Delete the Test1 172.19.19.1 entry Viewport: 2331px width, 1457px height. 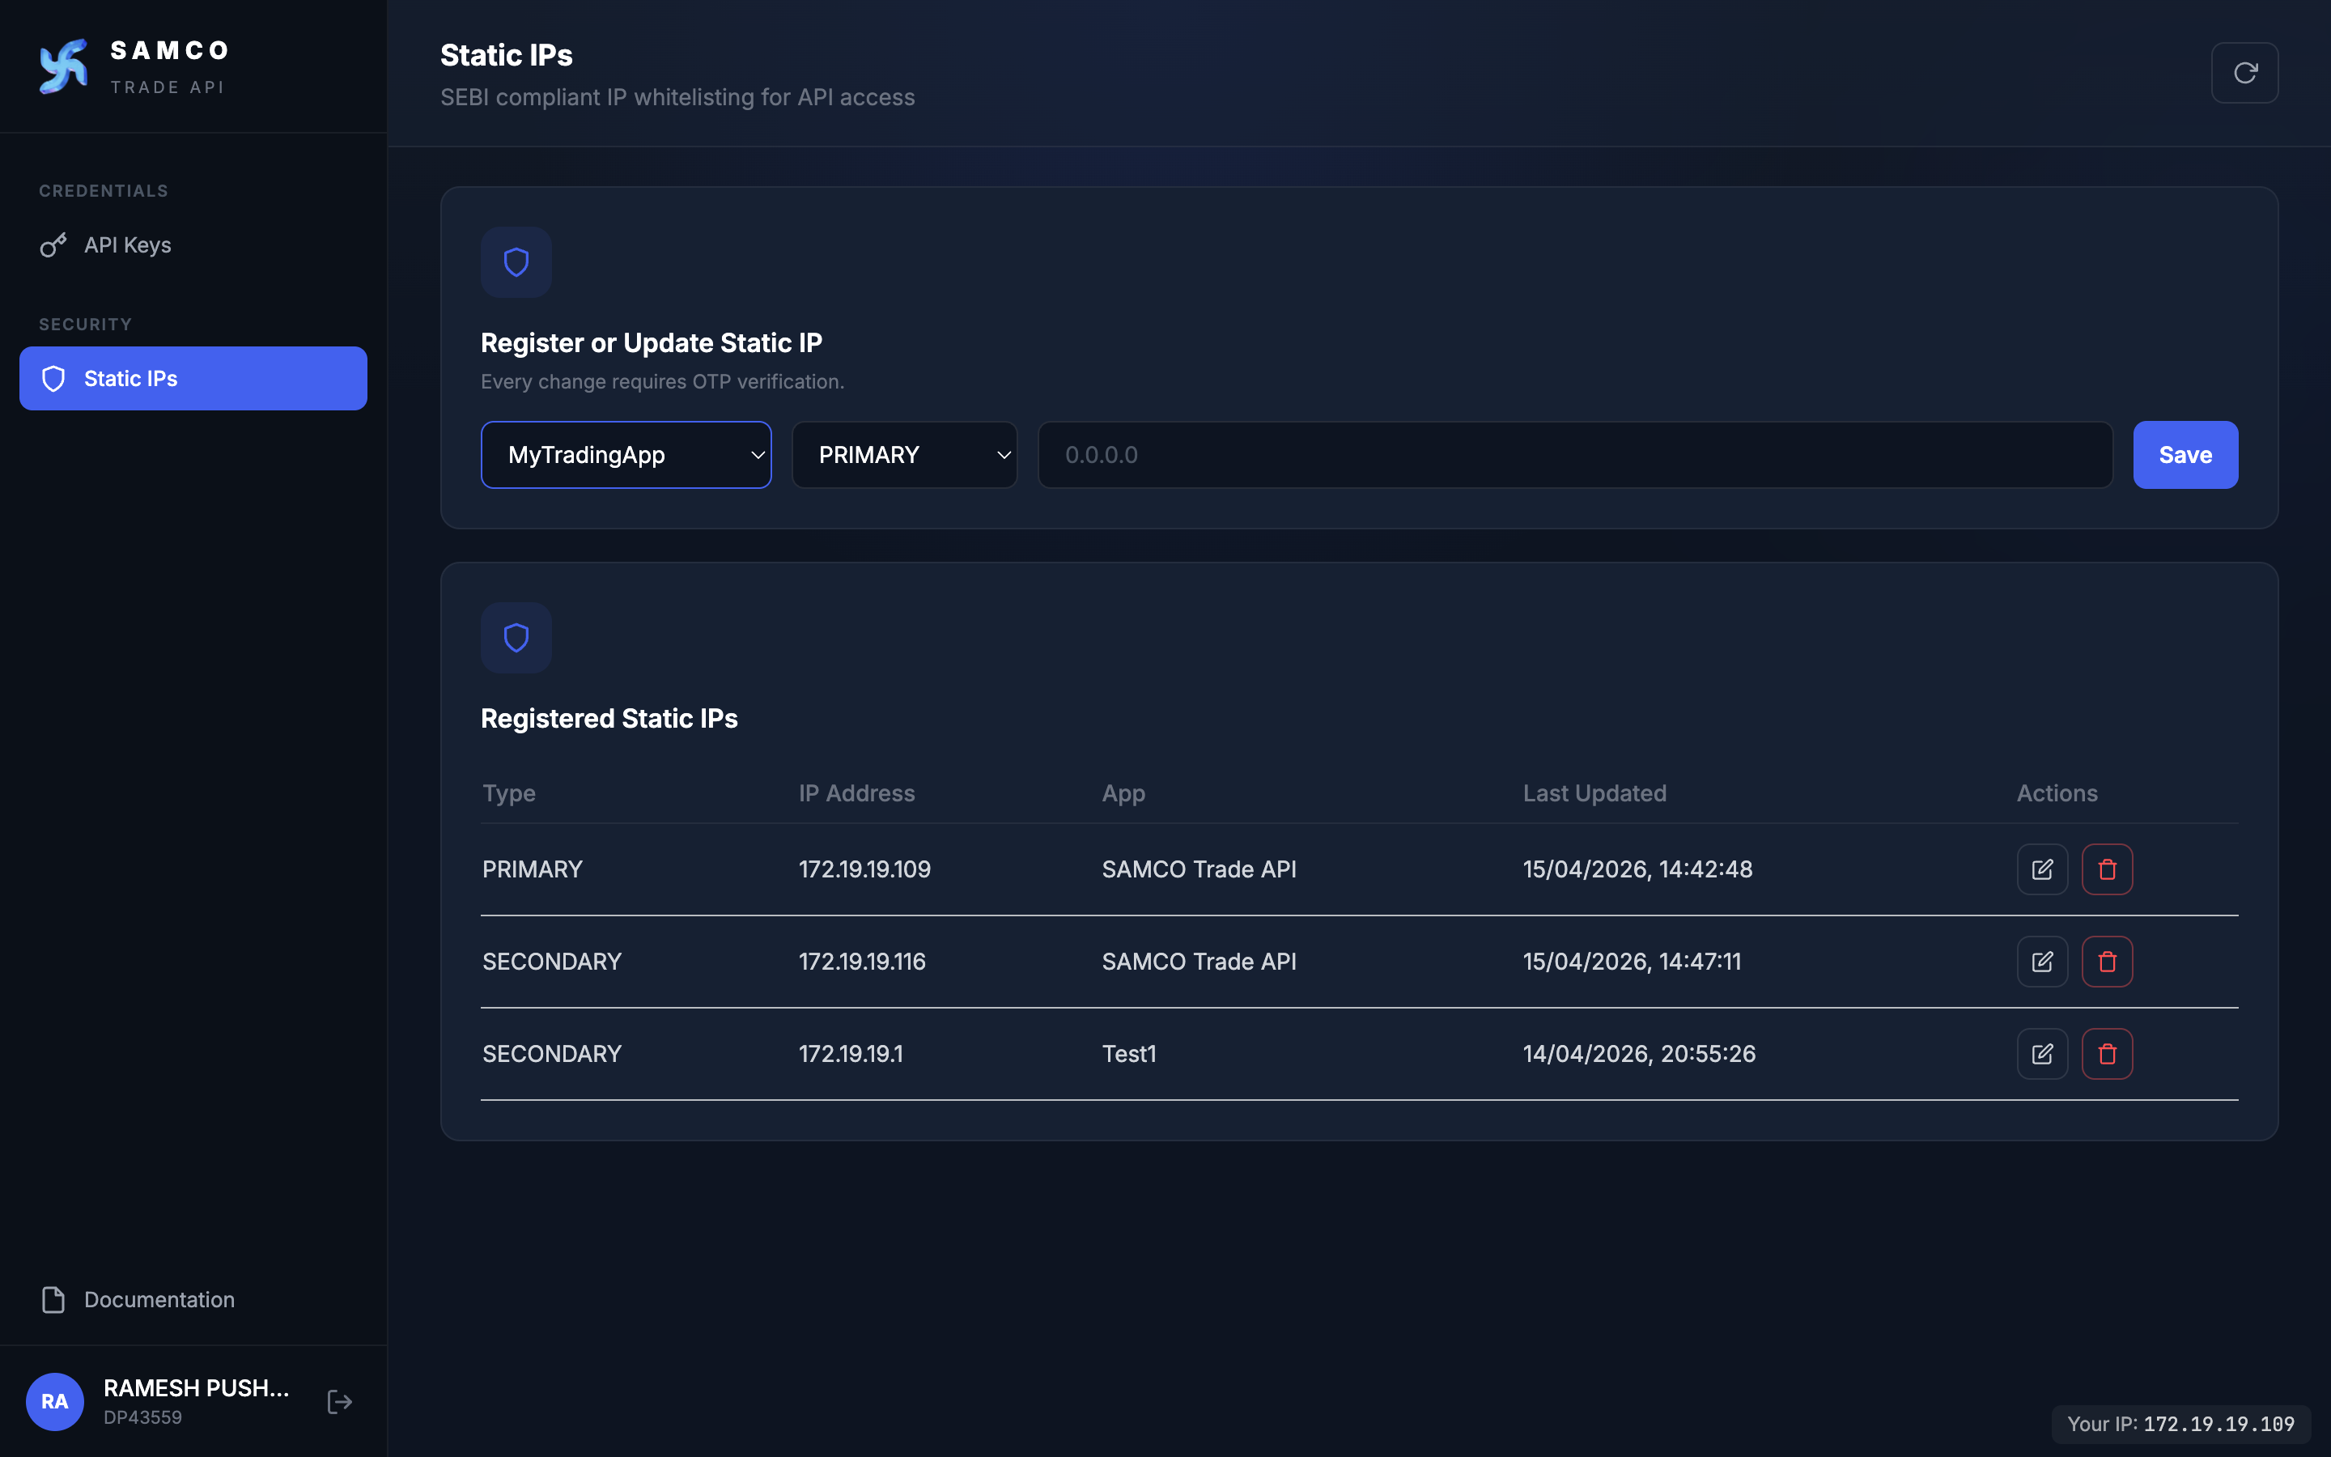(x=2107, y=1054)
